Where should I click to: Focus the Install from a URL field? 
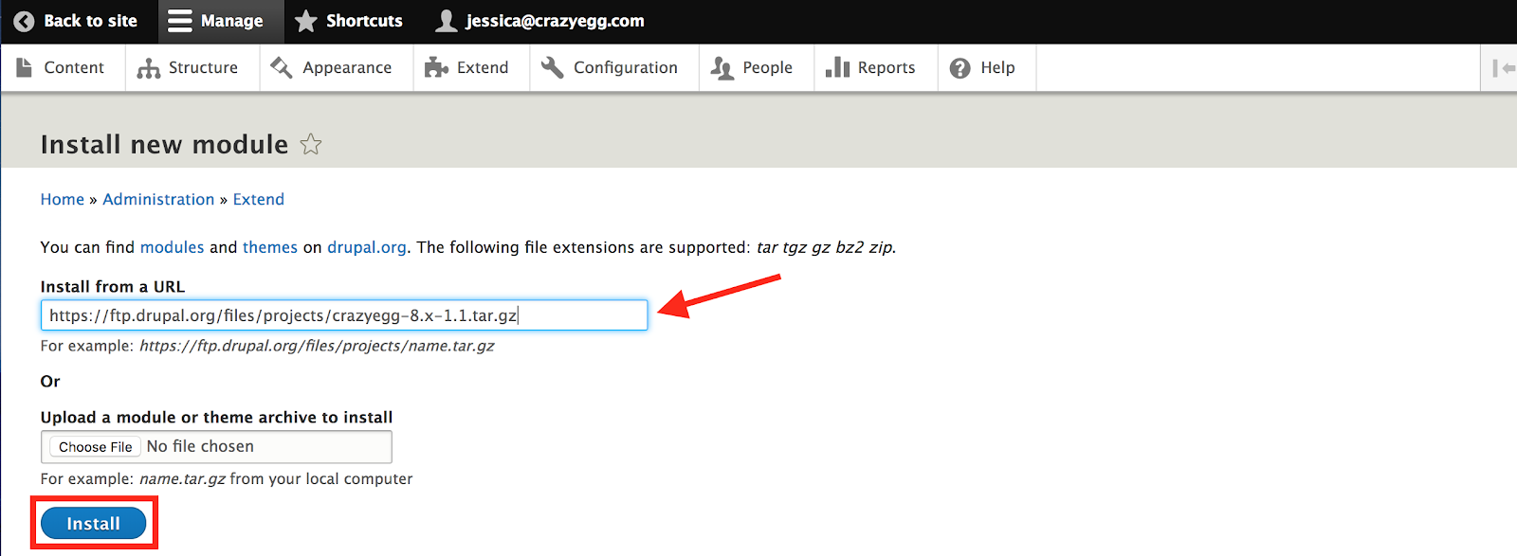pyautogui.click(x=344, y=315)
